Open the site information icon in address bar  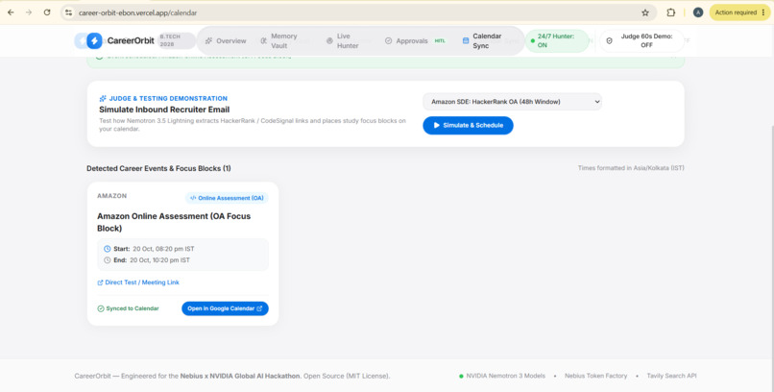68,12
